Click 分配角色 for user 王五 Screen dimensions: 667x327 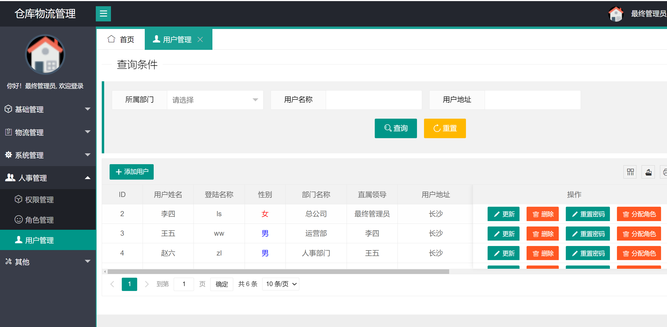tap(639, 234)
